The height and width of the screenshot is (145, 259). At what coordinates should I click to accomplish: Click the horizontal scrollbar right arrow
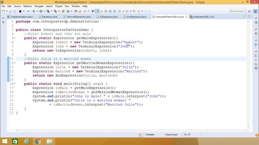point(245,130)
